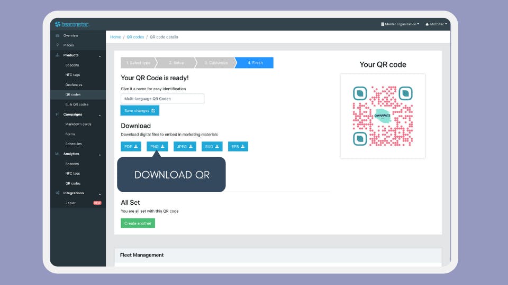Click the Analytics bar chart icon
Image resolution: width=508 pixels, height=285 pixels.
click(57, 154)
